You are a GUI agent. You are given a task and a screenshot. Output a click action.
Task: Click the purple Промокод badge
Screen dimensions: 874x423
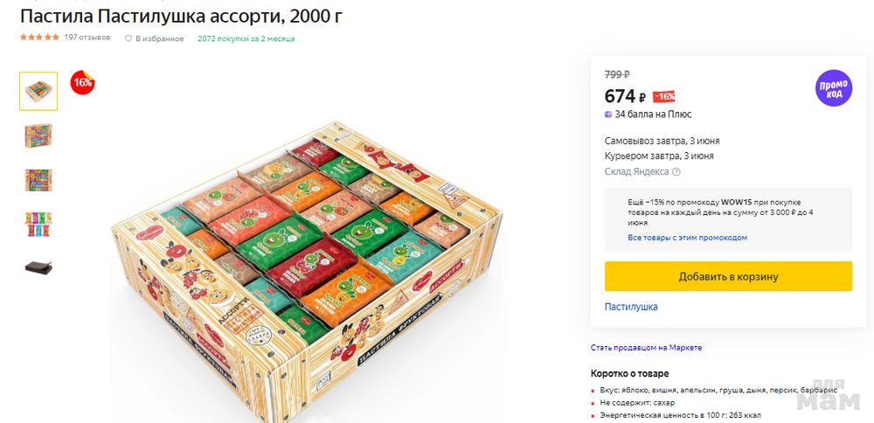pos(833,88)
